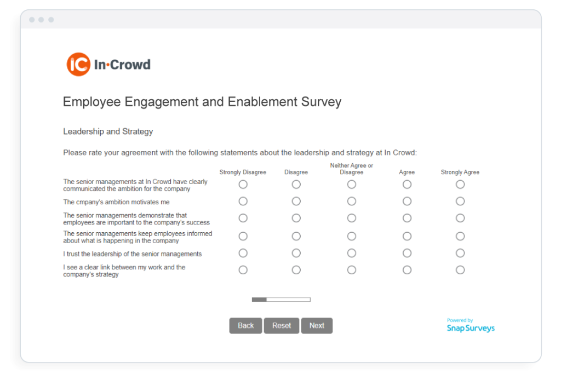Select Strongly Disagree for clearly communicated ambition
The width and height of the screenshot is (561, 374).
pos(243,185)
